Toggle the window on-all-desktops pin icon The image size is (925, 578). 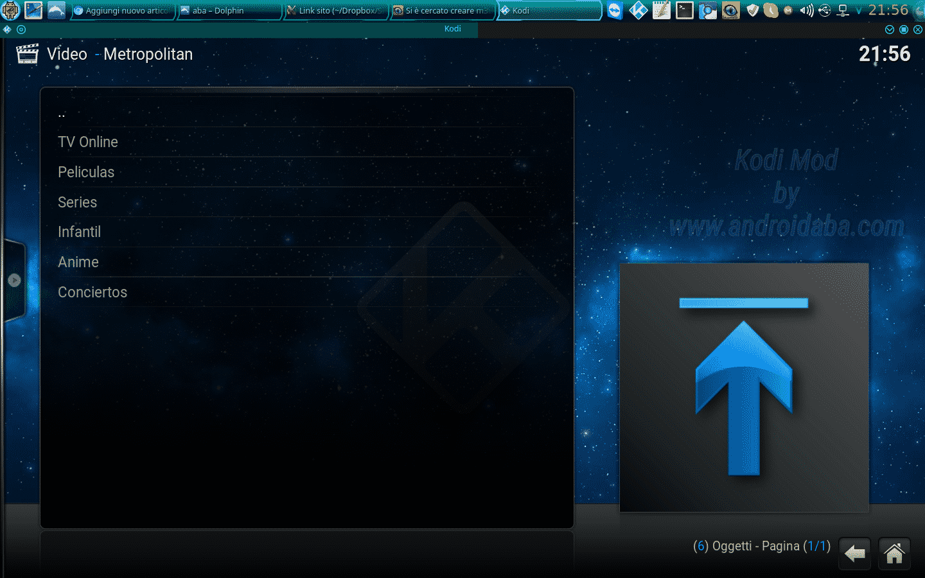pos(21,30)
